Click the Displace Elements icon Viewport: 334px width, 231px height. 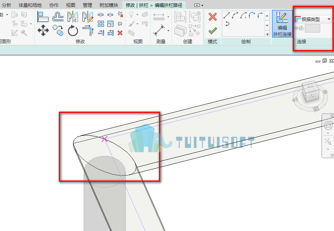[145, 15]
